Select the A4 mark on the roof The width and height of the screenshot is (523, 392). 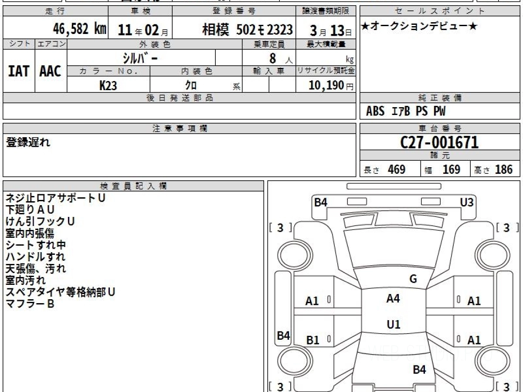(x=393, y=298)
